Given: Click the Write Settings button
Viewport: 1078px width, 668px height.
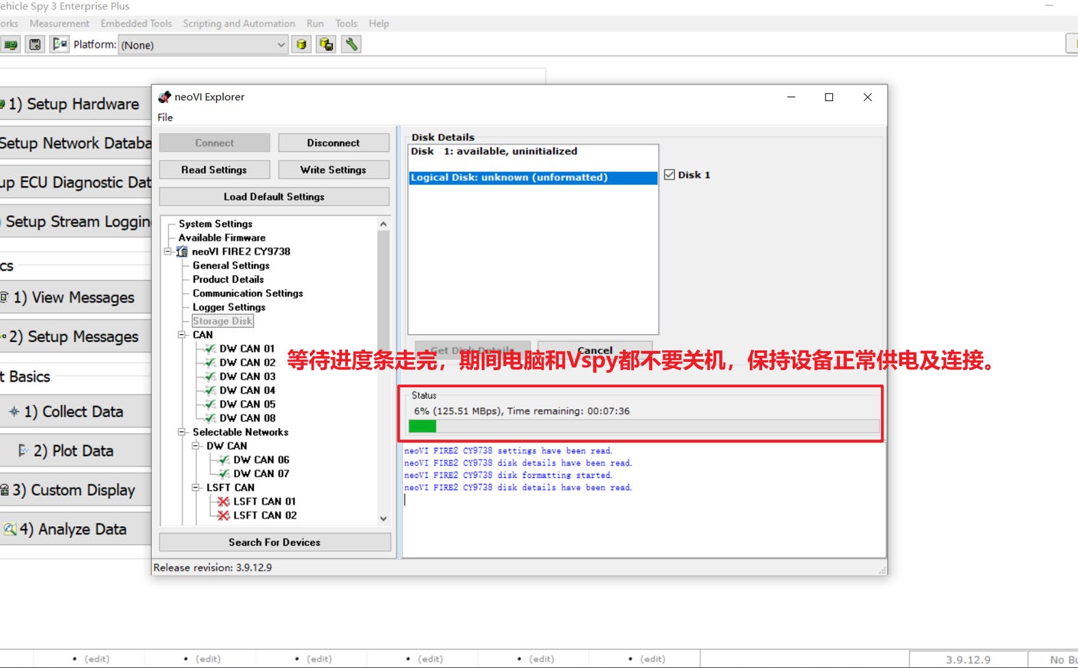Looking at the screenshot, I should tap(334, 170).
